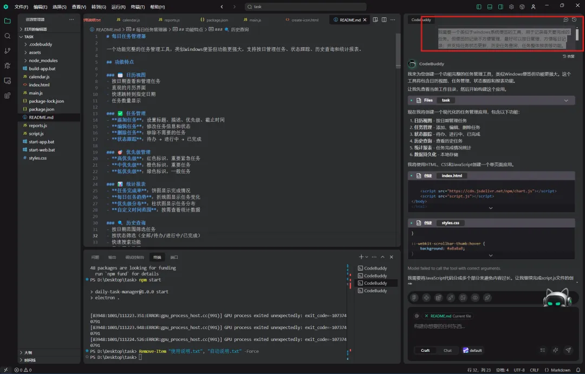Open the Extensions view icon

click(7, 95)
